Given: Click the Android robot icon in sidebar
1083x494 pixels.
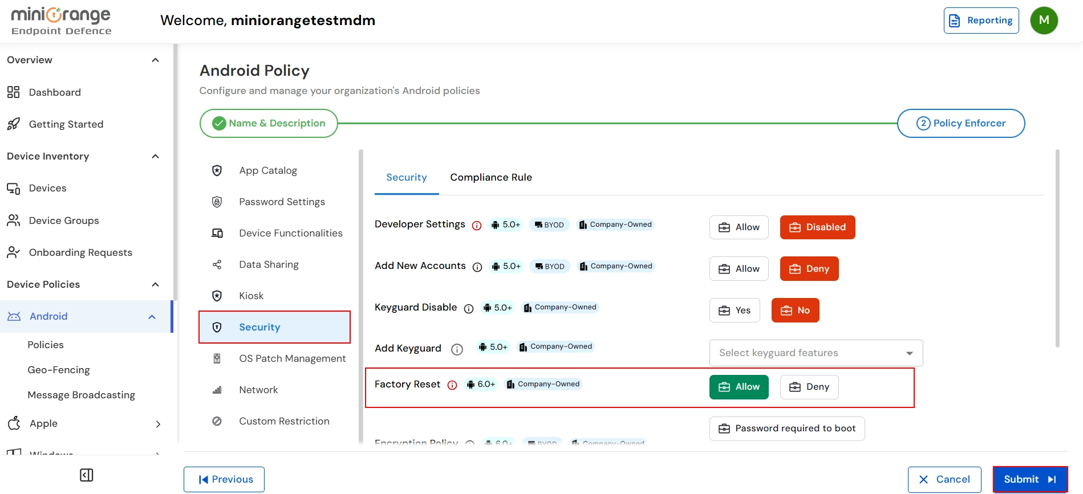Looking at the screenshot, I should (x=14, y=316).
